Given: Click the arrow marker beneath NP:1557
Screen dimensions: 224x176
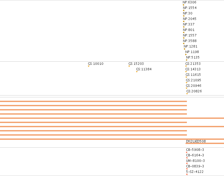Looking at the screenshot, I should [x=183, y=38].
